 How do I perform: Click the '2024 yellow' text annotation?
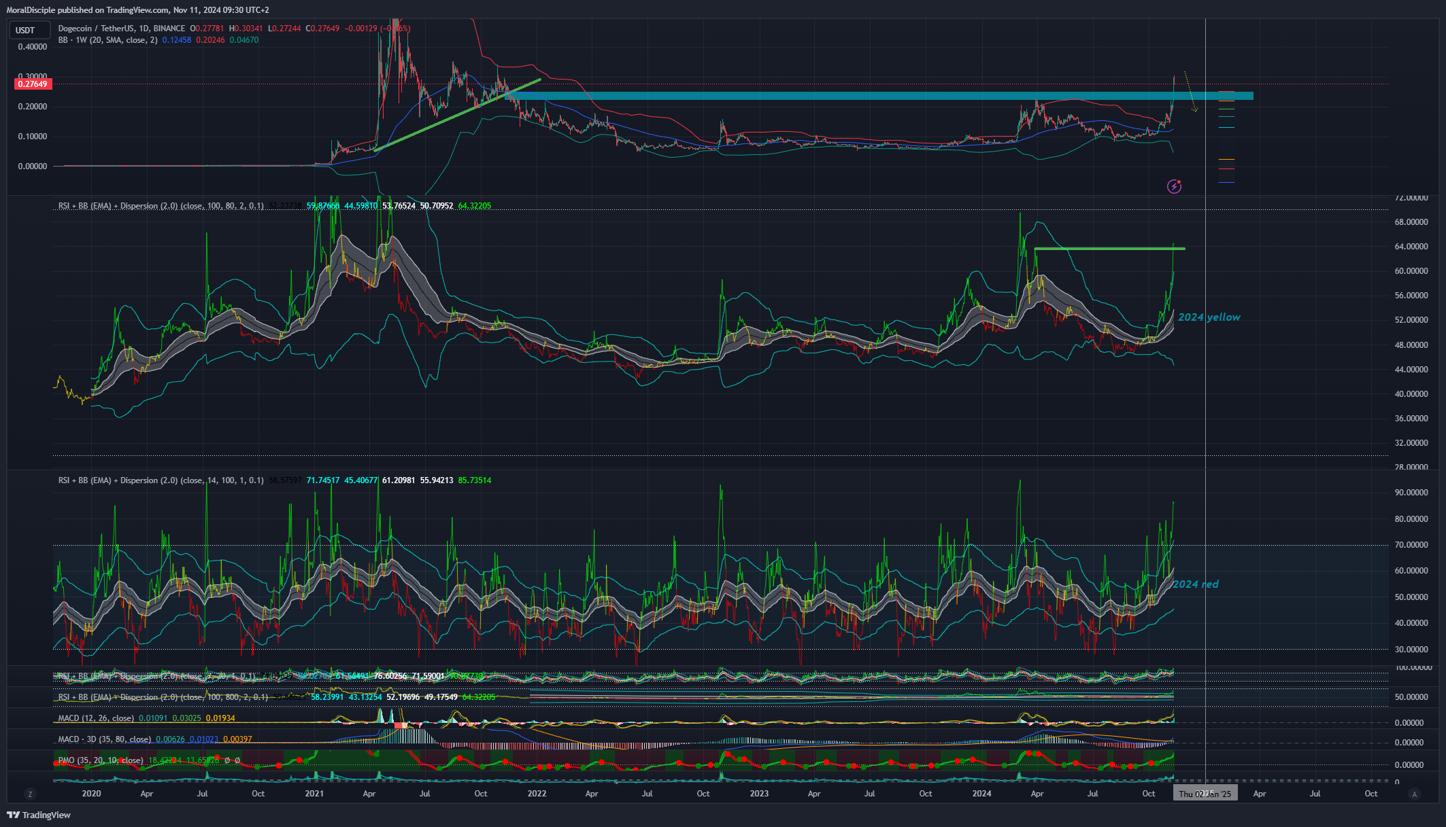[1209, 317]
